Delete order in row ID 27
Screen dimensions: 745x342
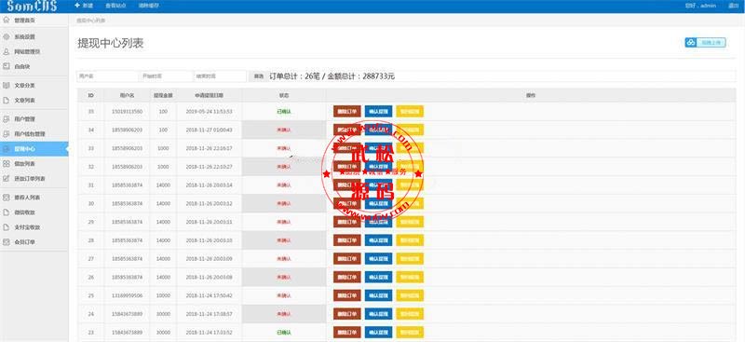pos(346,259)
